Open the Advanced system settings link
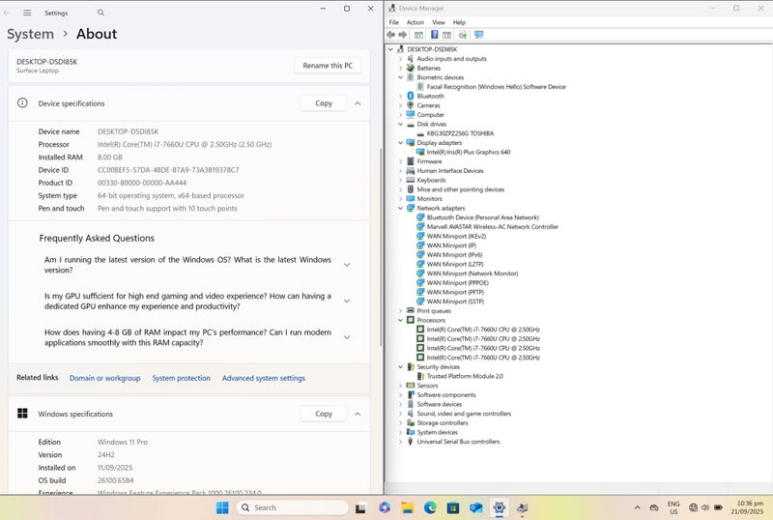 (263, 378)
